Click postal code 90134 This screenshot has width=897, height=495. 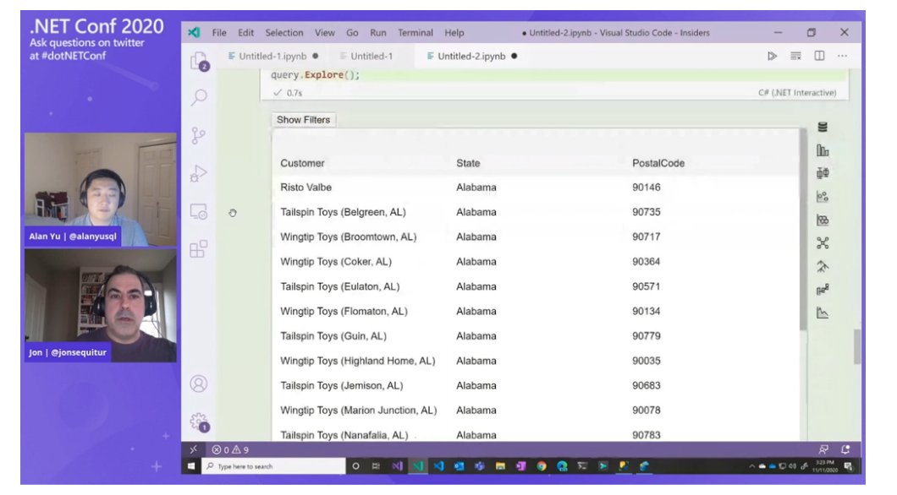[x=646, y=311]
